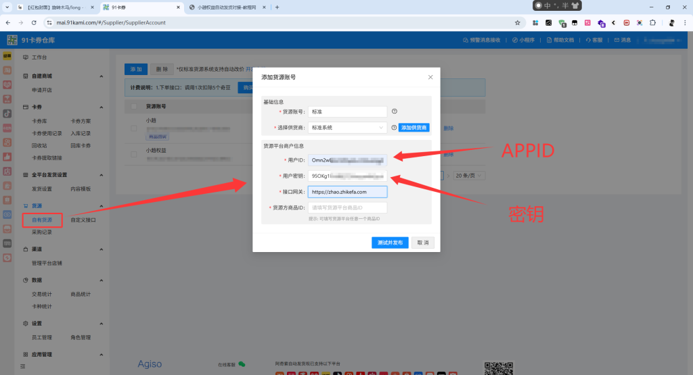Open 自有货源 in the sidebar menu
Viewport: 693px width, 375px height.
pyautogui.click(x=41, y=220)
